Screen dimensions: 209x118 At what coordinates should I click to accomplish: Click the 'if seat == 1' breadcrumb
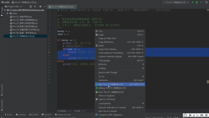click(80, 111)
